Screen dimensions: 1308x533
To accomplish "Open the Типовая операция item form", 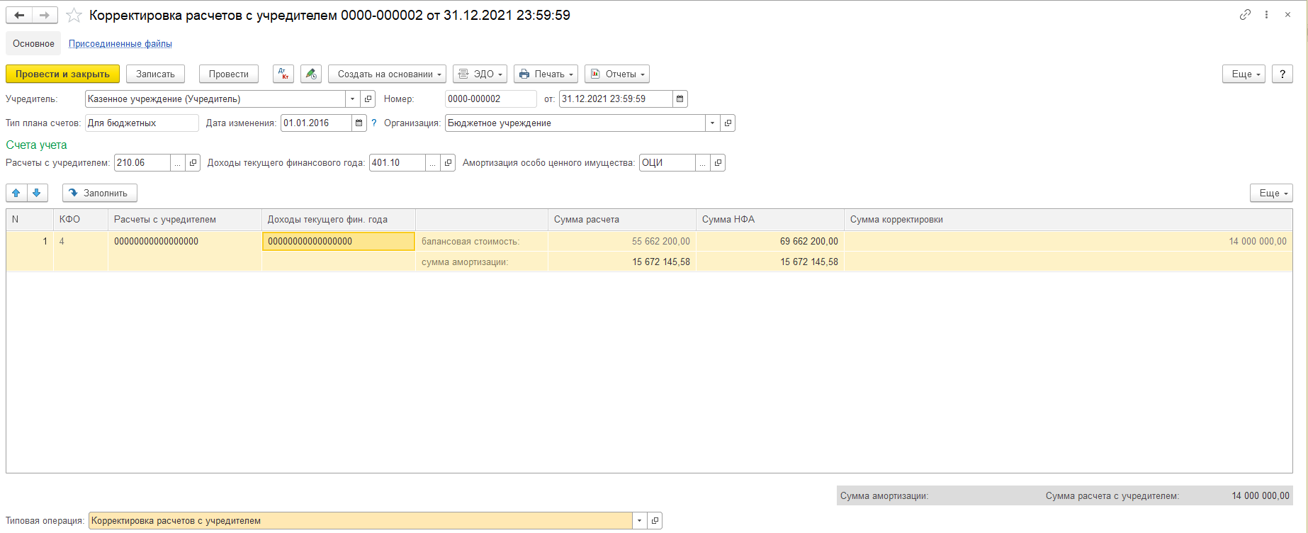I will [655, 521].
